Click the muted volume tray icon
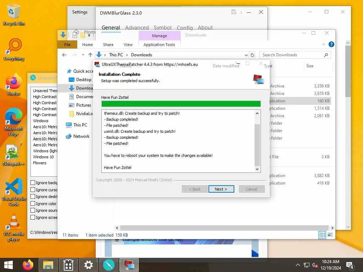The image size is (363, 272). point(315,265)
